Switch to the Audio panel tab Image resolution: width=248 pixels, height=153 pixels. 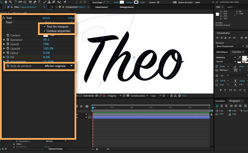(x=230, y=7)
